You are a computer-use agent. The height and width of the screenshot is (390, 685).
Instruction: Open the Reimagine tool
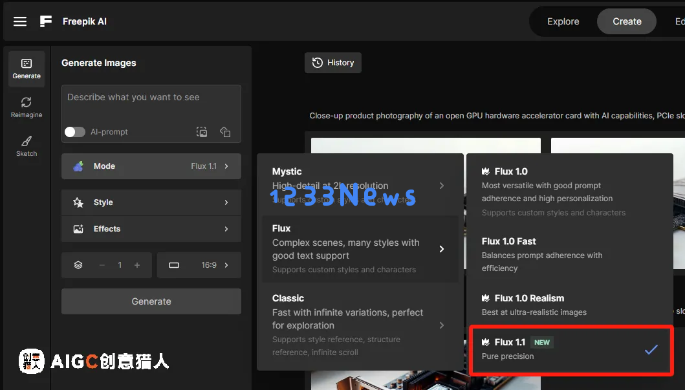[27, 107]
